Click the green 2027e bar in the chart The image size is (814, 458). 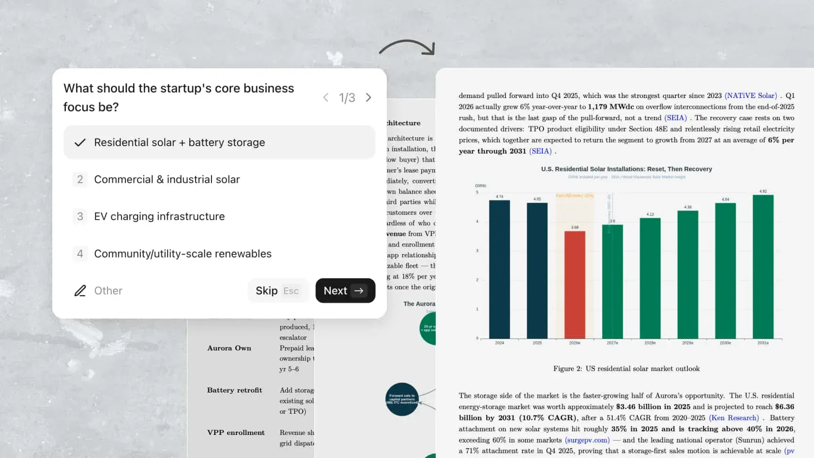[612, 282]
